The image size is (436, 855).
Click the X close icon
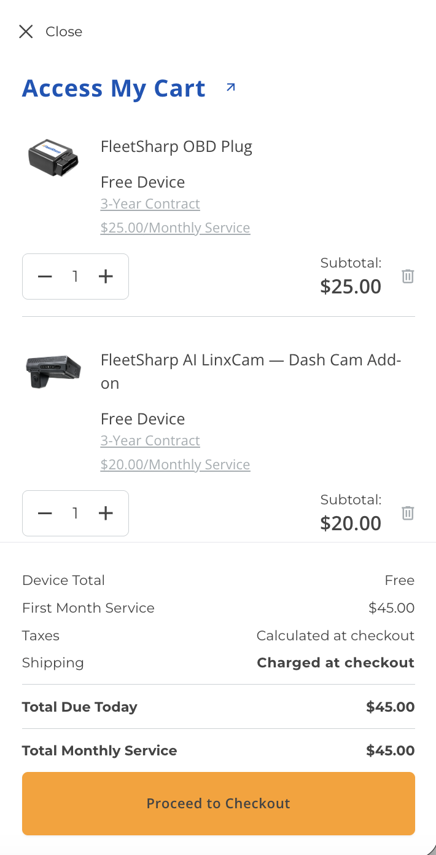pyautogui.click(x=26, y=31)
